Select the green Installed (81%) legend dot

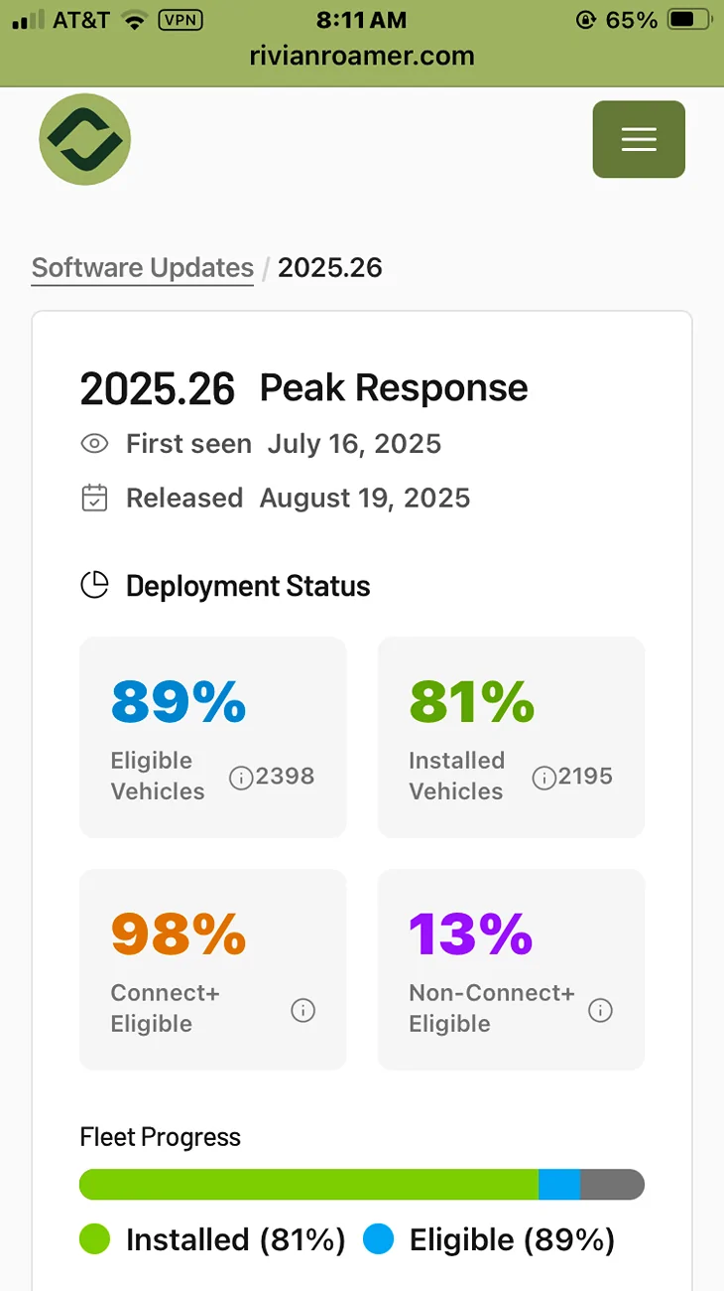[95, 1239]
